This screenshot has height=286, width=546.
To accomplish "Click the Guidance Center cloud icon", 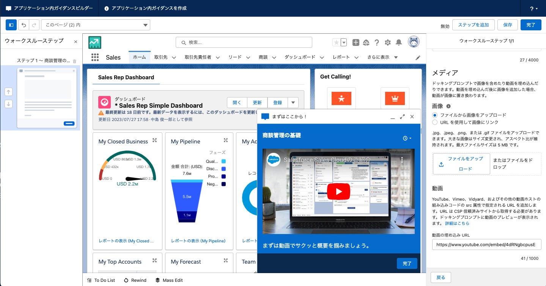I will (x=366, y=42).
